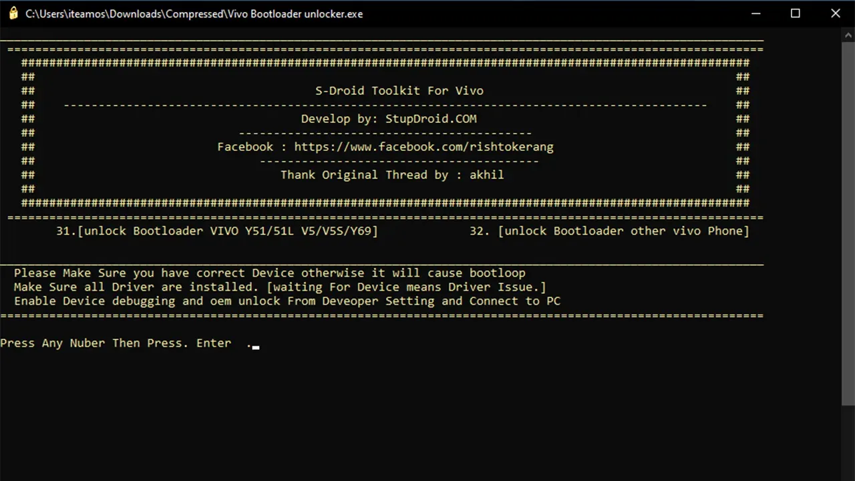Click 'Develop by: StupDroid.COM' line

[x=389, y=119]
